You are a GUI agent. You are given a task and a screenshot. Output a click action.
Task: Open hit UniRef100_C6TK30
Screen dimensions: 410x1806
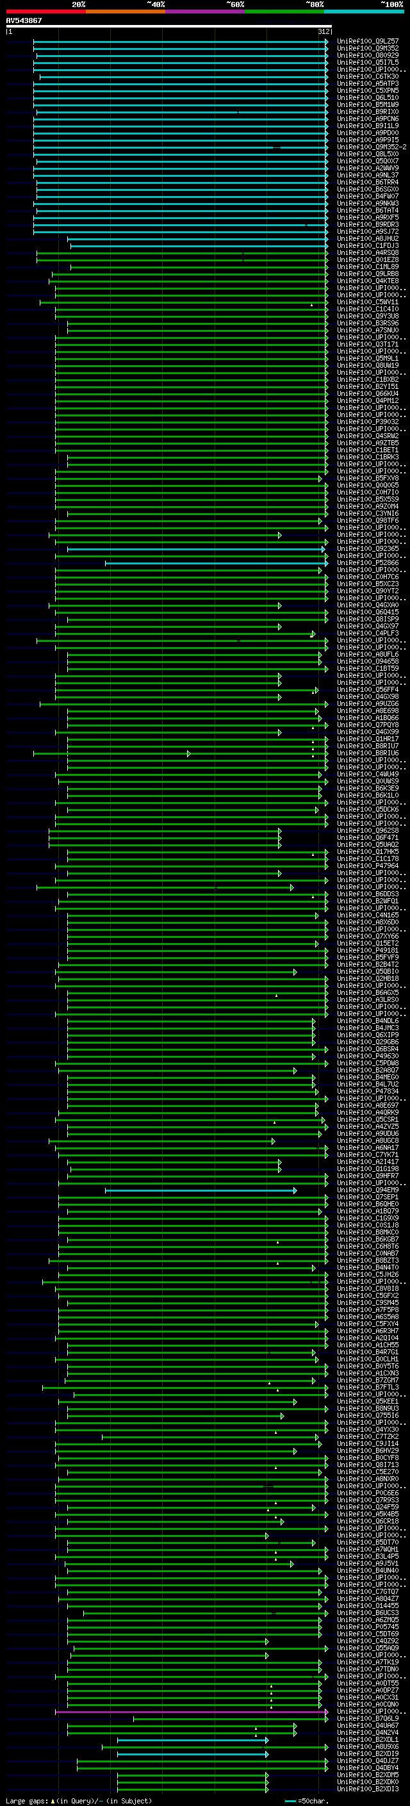click(368, 76)
